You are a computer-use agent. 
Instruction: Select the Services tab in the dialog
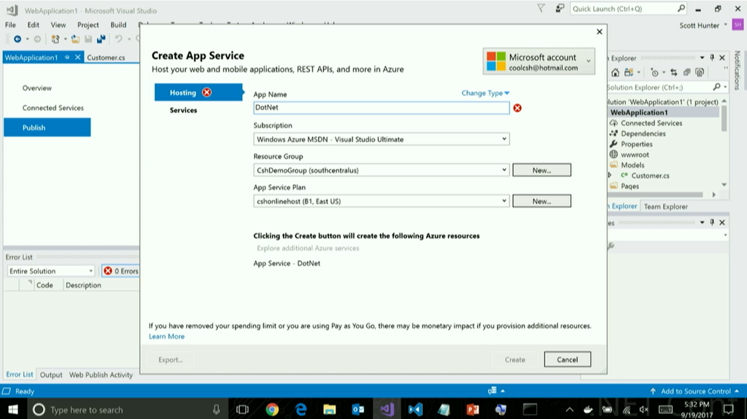coord(183,110)
